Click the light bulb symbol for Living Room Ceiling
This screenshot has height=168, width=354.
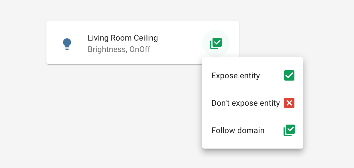(x=67, y=43)
